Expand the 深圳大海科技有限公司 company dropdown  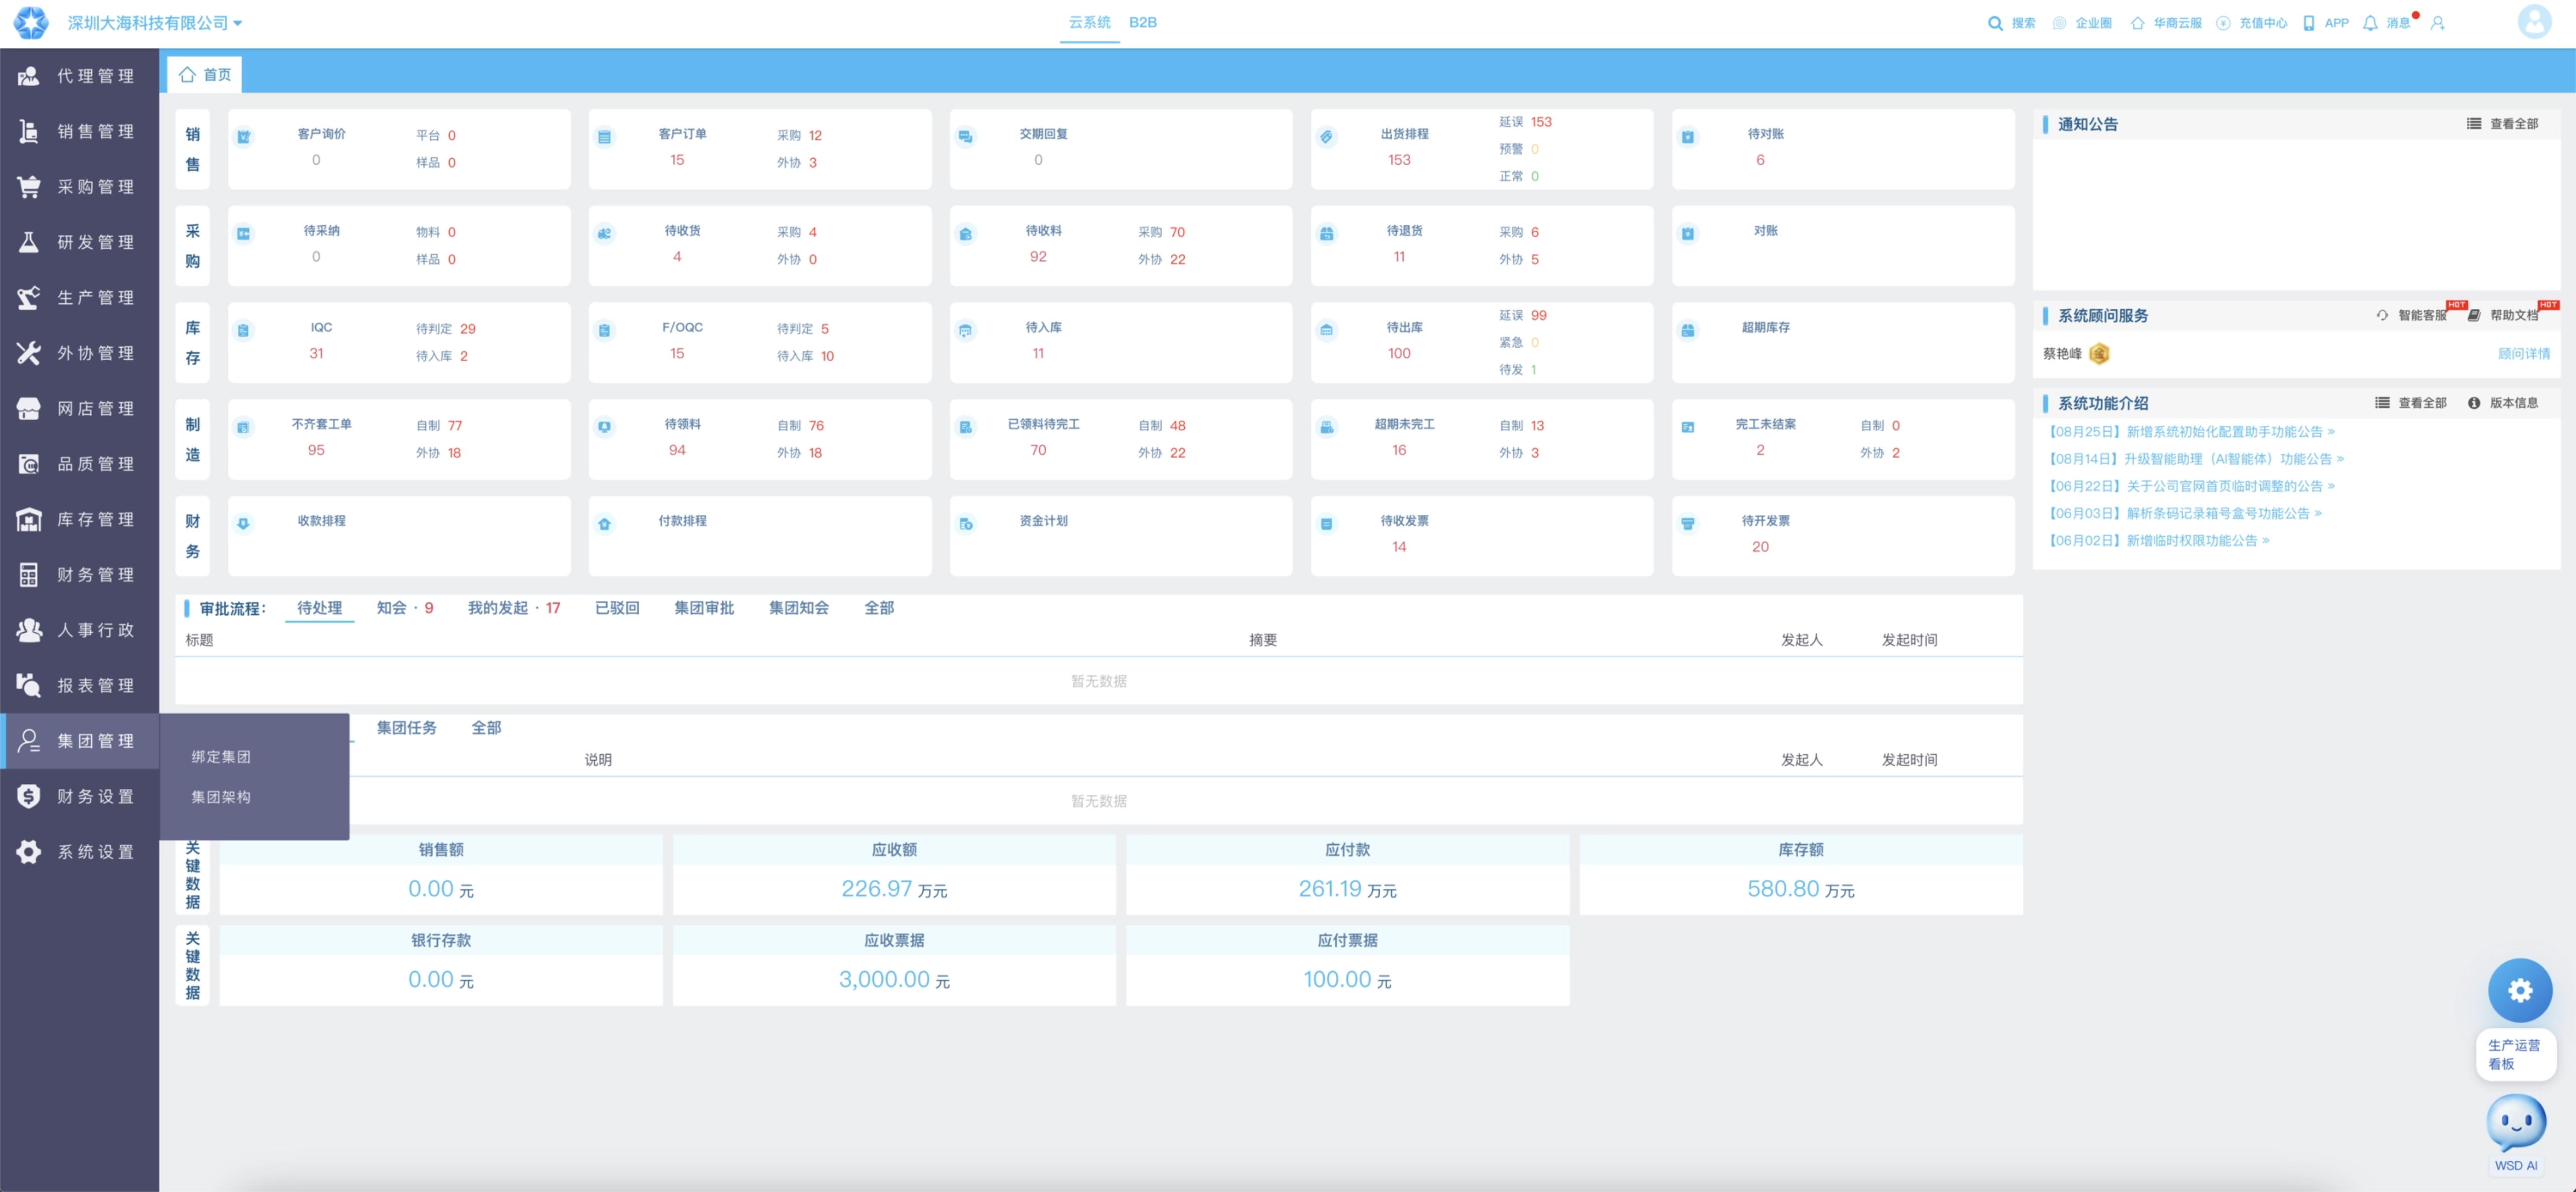pos(154,22)
